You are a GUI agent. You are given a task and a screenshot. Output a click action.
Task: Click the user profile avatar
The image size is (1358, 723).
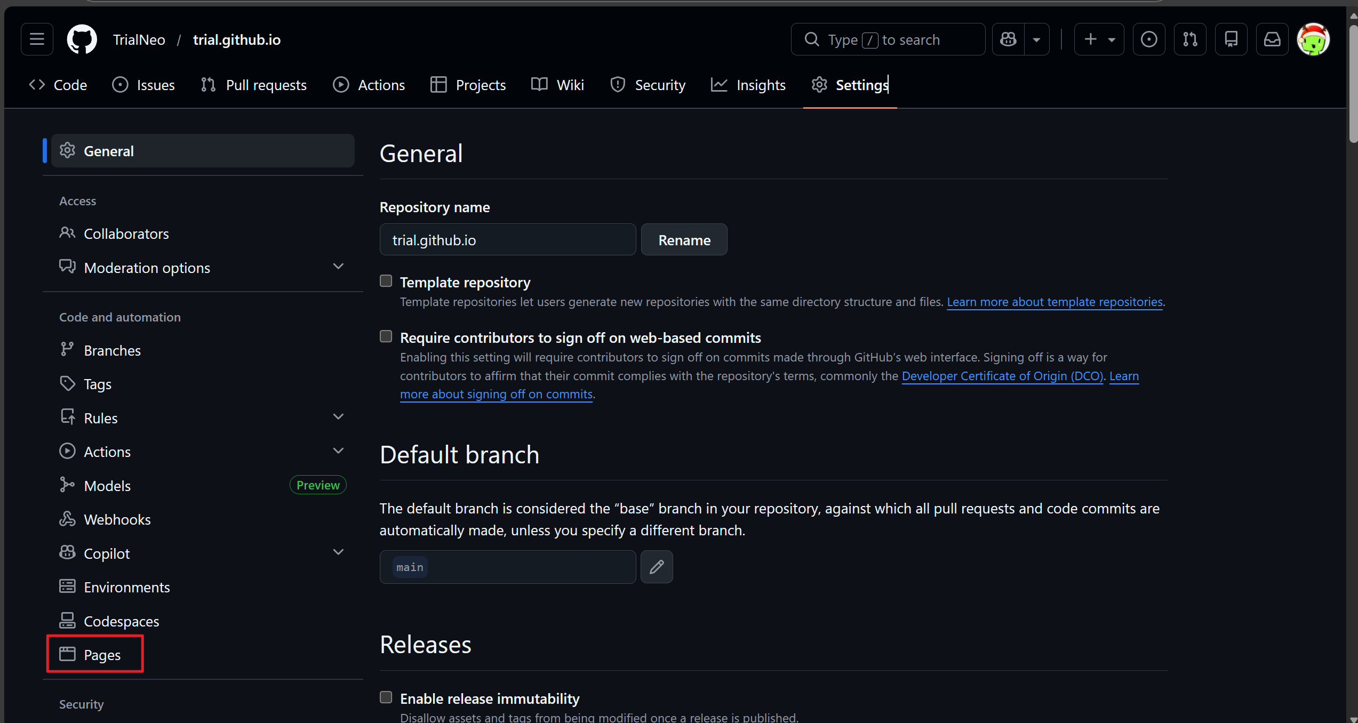tap(1313, 39)
